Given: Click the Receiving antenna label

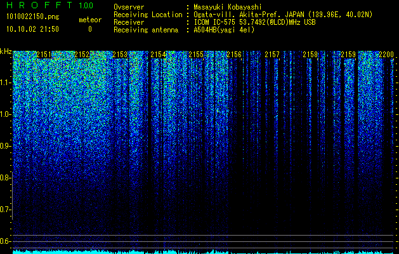Looking at the screenshot, I should pyautogui.click(x=146, y=30).
